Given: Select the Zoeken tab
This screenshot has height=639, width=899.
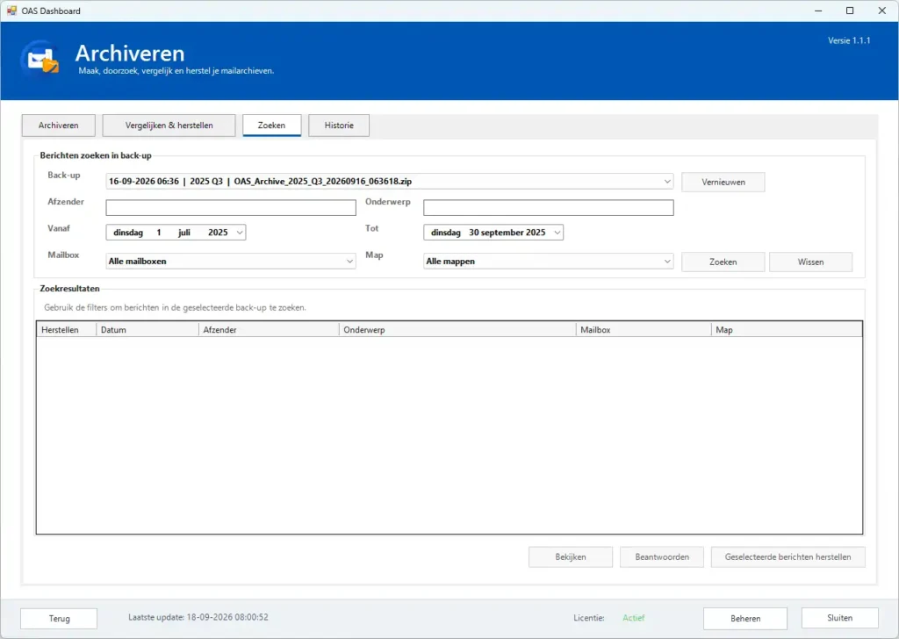Looking at the screenshot, I should [272, 126].
